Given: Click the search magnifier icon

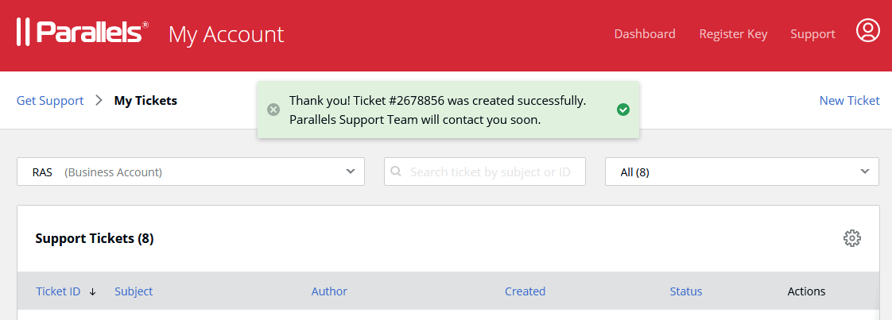Looking at the screenshot, I should (x=397, y=172).
